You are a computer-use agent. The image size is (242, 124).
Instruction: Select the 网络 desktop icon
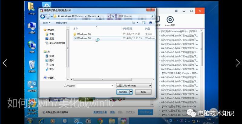click(x=32, y=47)
